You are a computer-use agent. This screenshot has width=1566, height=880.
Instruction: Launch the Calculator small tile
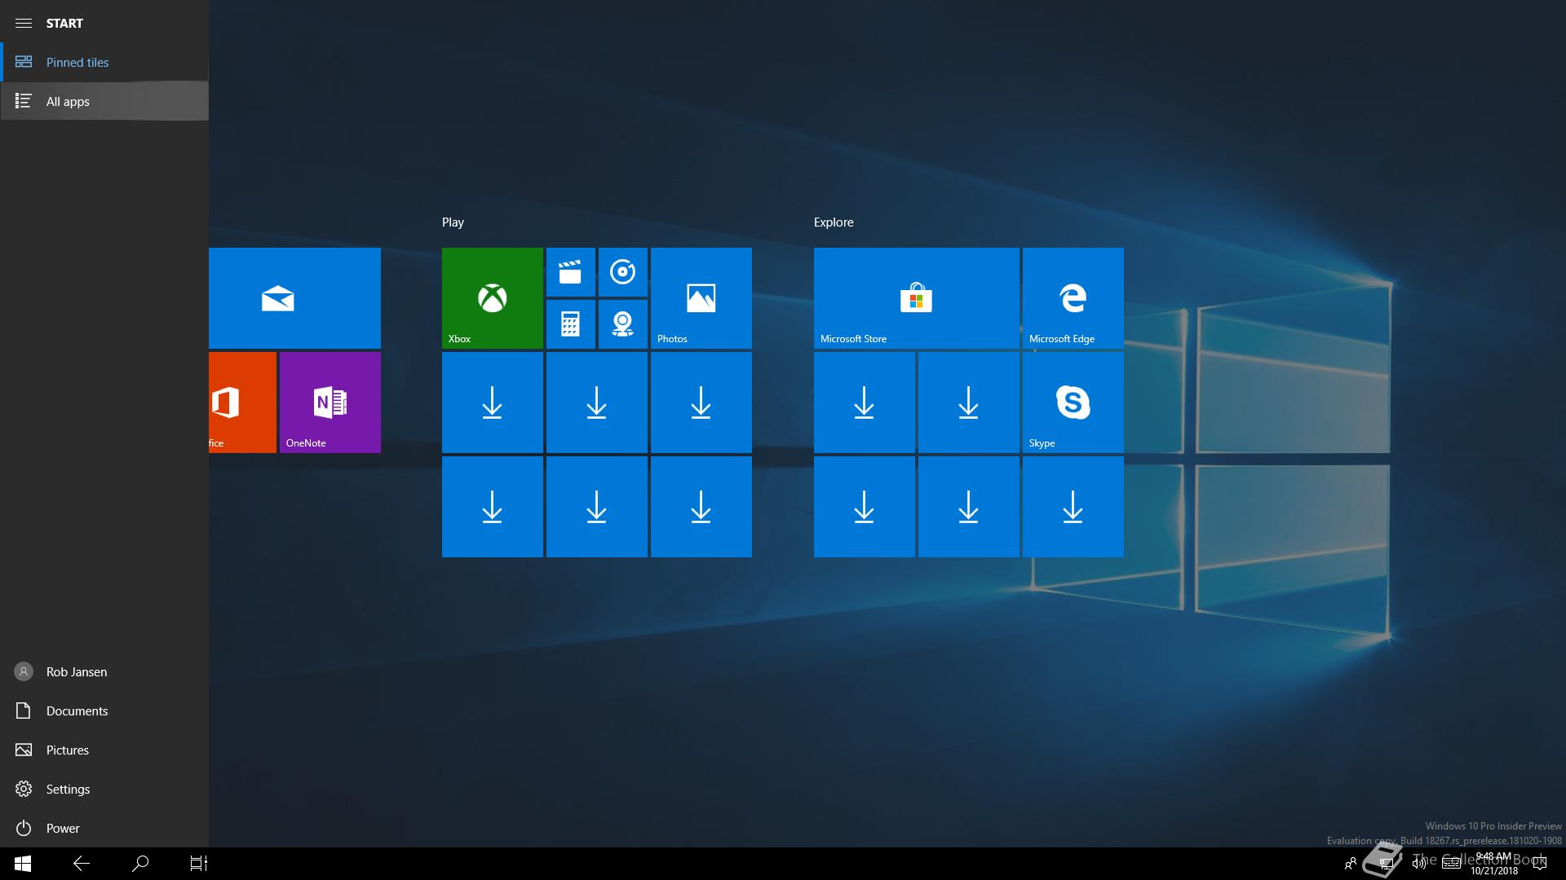tap(571, 324)
